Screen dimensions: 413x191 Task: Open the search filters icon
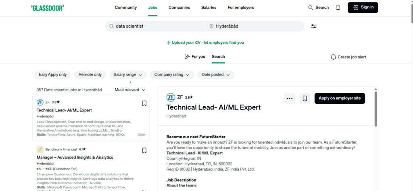coord(313,26)
